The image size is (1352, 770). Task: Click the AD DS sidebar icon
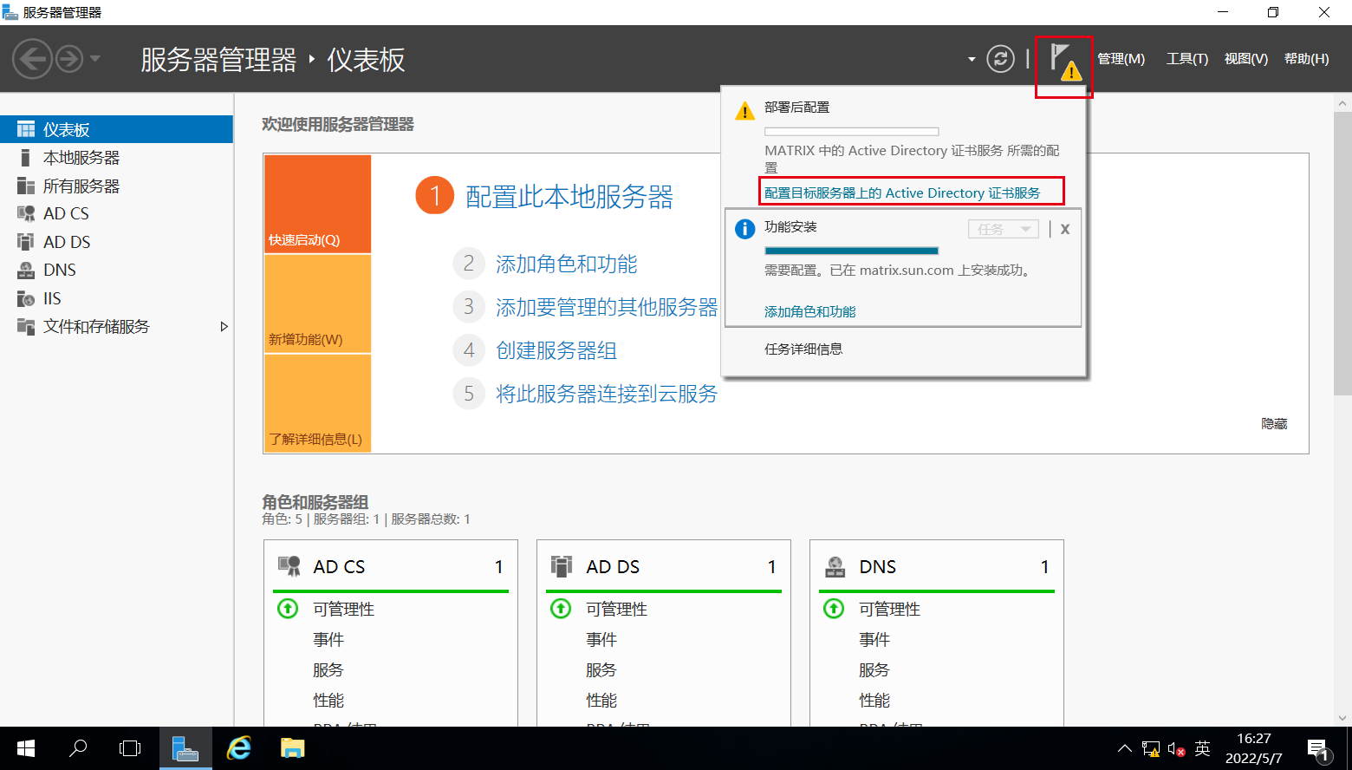coord(26,242)
